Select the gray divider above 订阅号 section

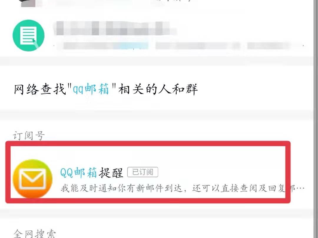pos(156,115)
